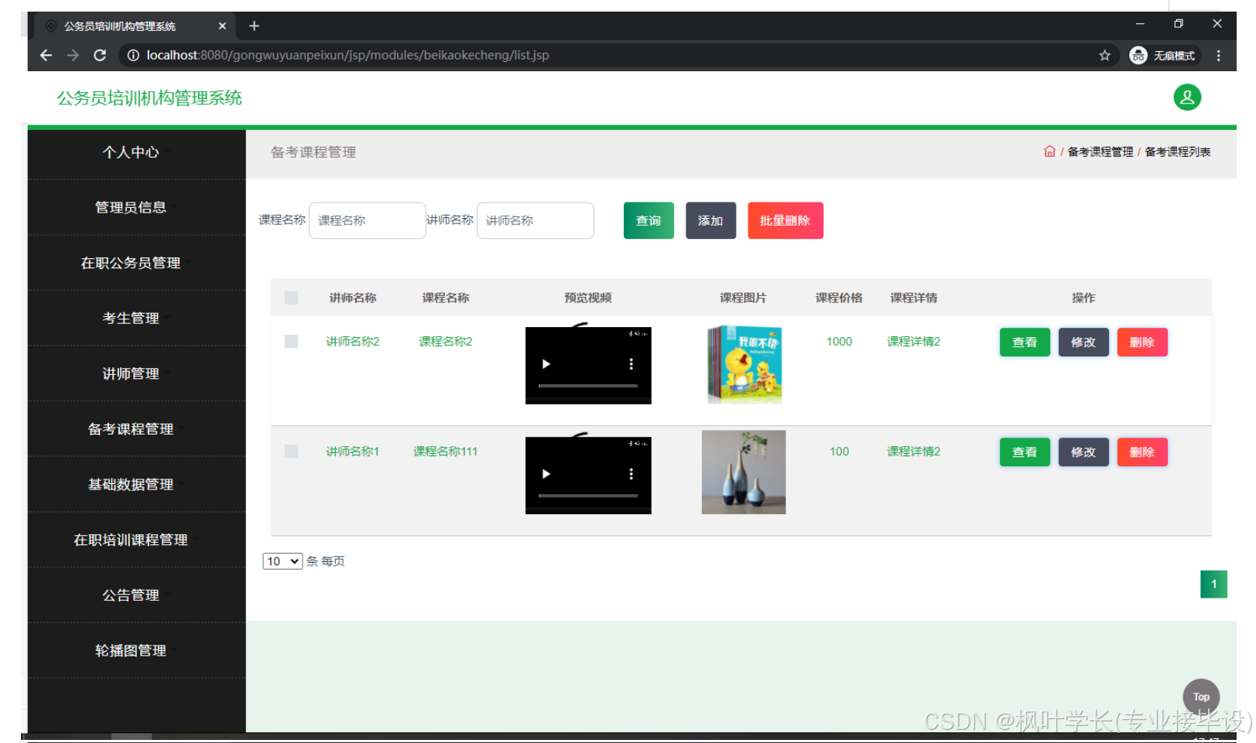Screen dimensions: 1256x743
Task: Bookmark this page with star icon
Action: 1104,56
